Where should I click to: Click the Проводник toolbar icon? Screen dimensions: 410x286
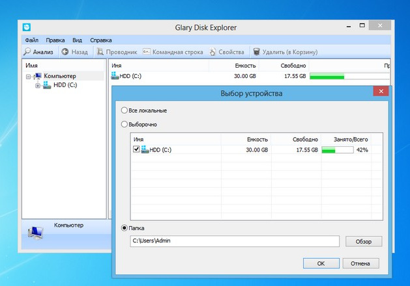[x=100, y=51]
